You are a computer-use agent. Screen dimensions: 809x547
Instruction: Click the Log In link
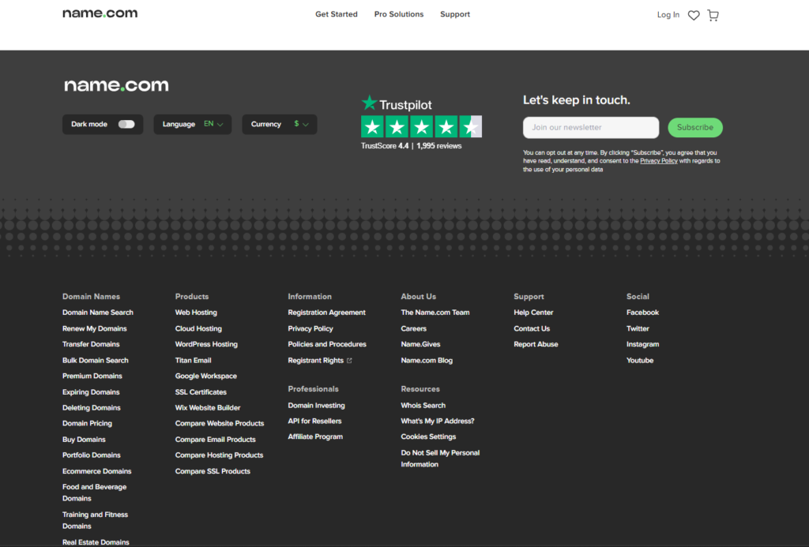pyautogui.click(x=668, y=15)
